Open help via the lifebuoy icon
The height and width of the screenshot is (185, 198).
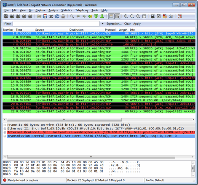tap(180, 16)
